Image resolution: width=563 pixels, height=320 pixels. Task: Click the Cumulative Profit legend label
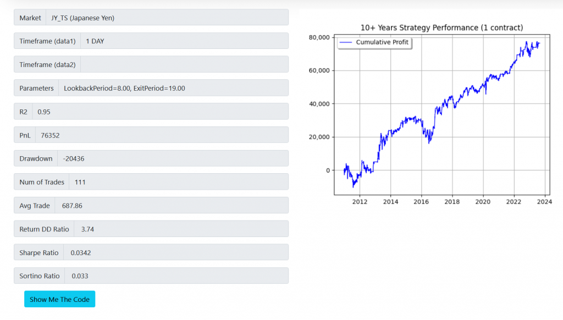pos(382,42)
